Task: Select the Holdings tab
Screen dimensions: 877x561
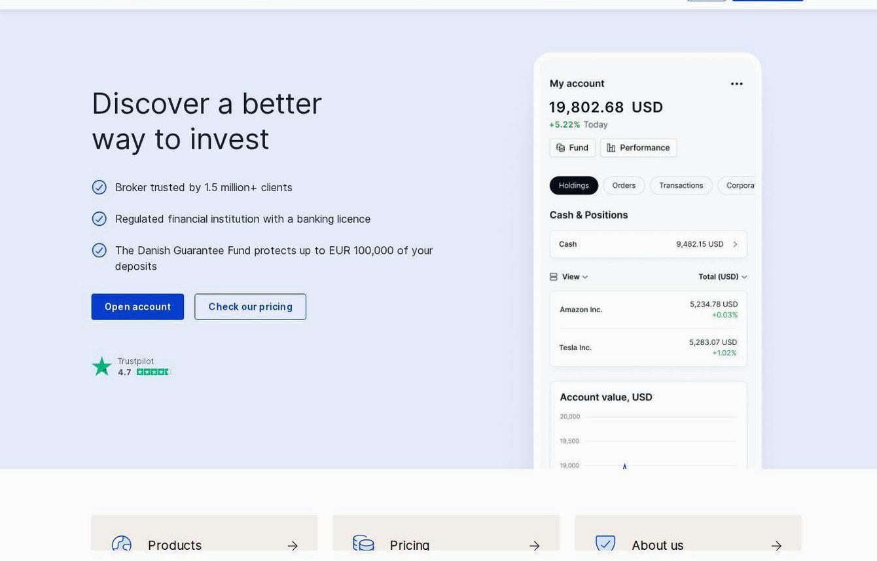Action: coord(574,185)
